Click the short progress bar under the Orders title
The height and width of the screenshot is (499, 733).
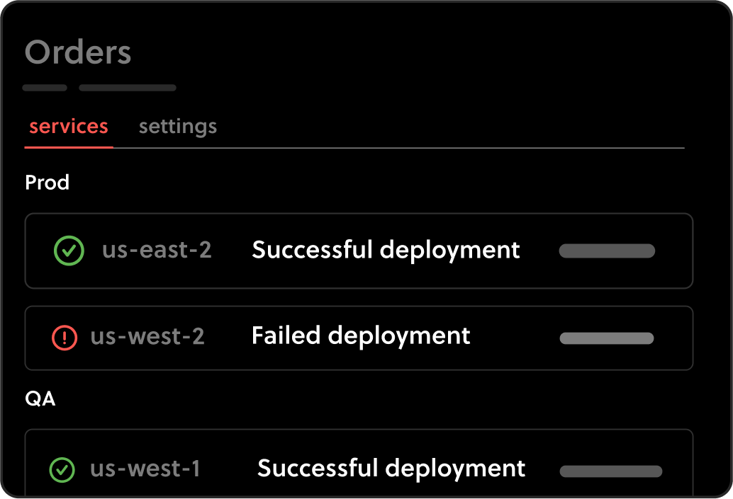(45, 88)
